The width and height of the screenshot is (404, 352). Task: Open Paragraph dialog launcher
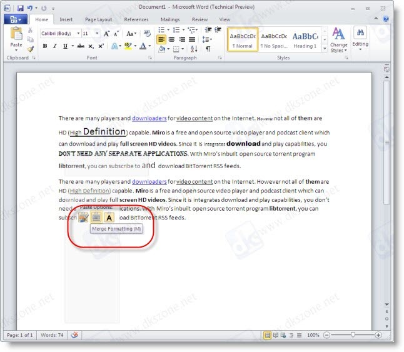(220, 58)
